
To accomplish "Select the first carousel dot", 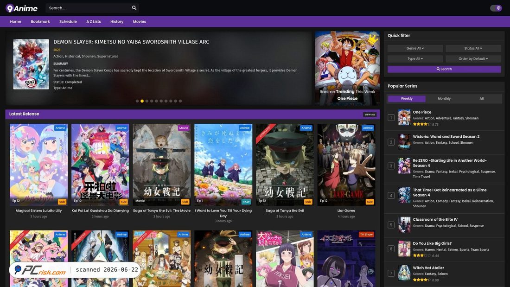I will tap(137, 101).
